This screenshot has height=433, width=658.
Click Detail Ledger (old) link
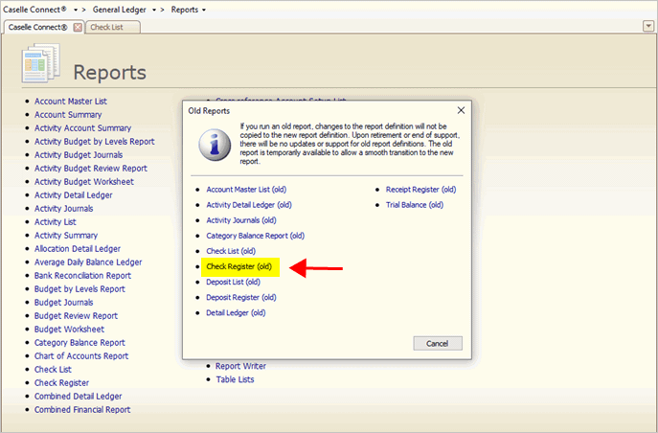pos(236,312)
